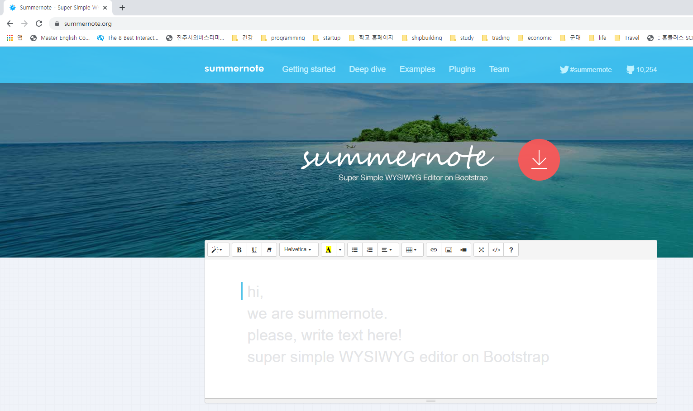Image resolution: width=693 pixels, height=411 pixels.
Task: Open the Team menu item
Action: 499,69
